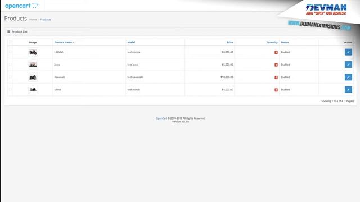Sort by Status column header
The height and width of the screenshot is (202, 360).
click(x=285, y=42)
